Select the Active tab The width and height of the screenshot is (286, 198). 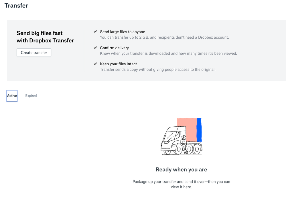coord(12,96)
